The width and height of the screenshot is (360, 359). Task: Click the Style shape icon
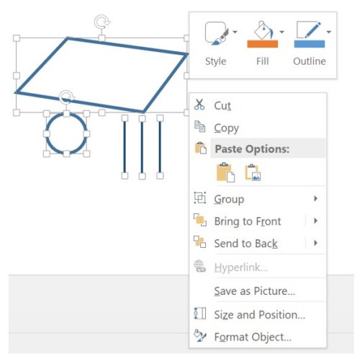[217, 33]
